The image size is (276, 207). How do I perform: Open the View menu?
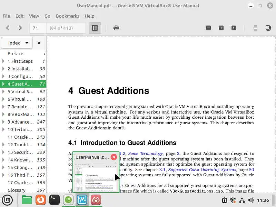click(x=34, y=16)
